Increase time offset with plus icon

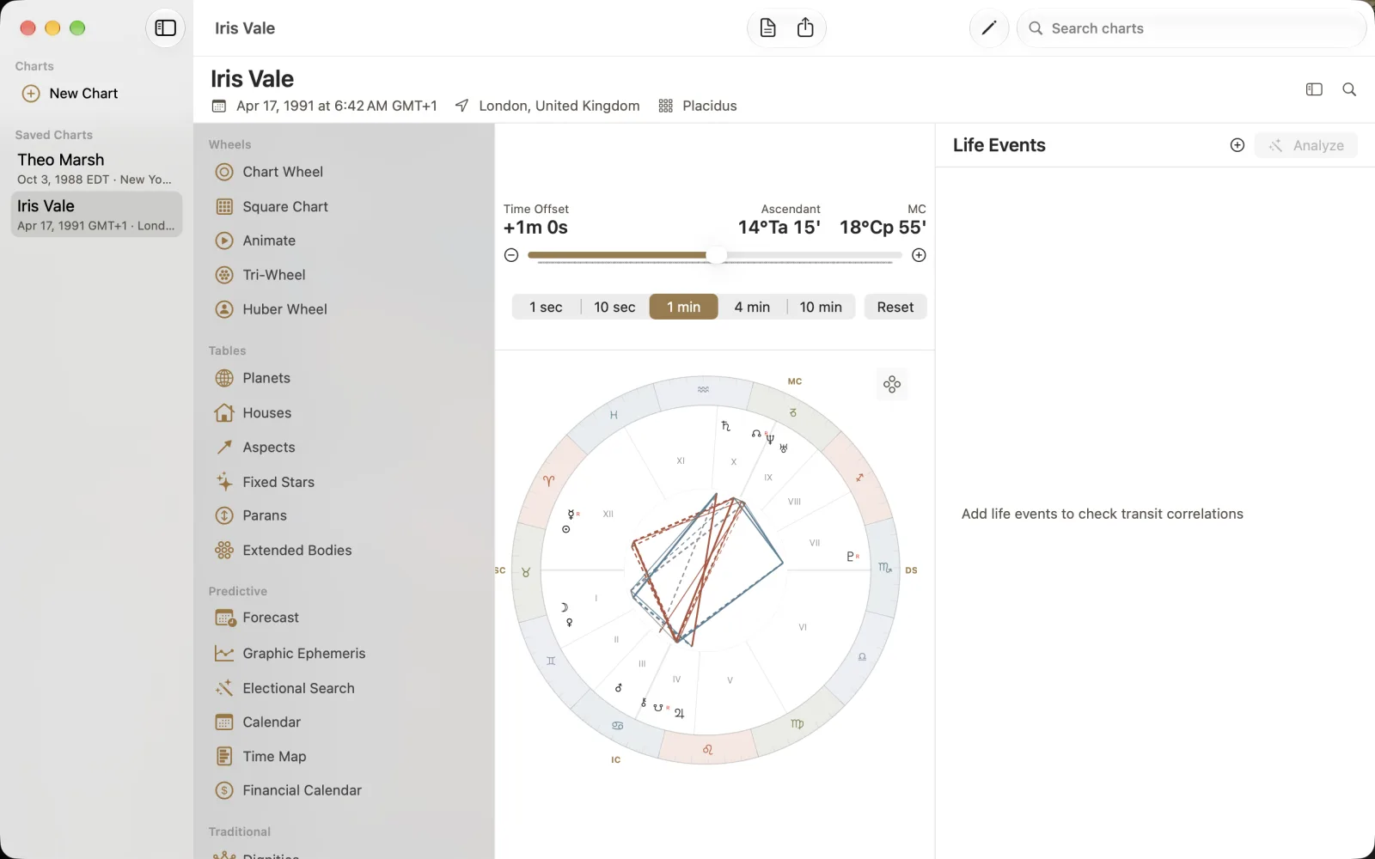(919, 255)
